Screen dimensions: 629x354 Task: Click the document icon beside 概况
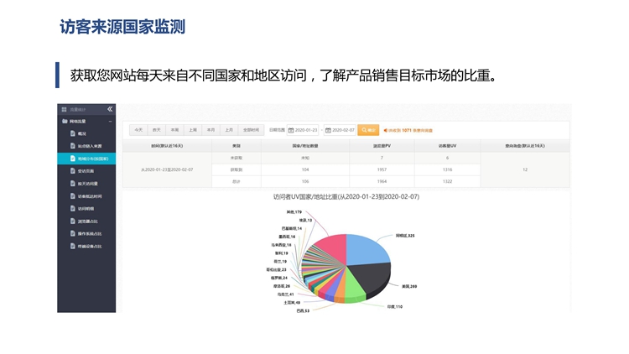[x=73, y=133]
